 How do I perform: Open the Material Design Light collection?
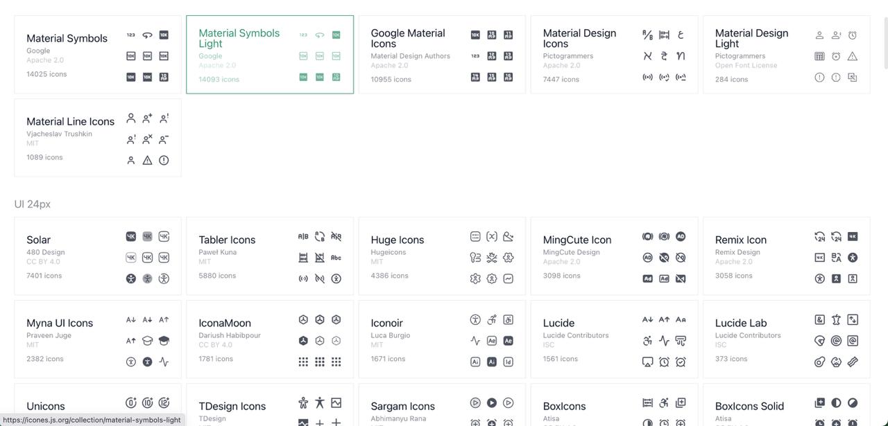tap(786, 55)
